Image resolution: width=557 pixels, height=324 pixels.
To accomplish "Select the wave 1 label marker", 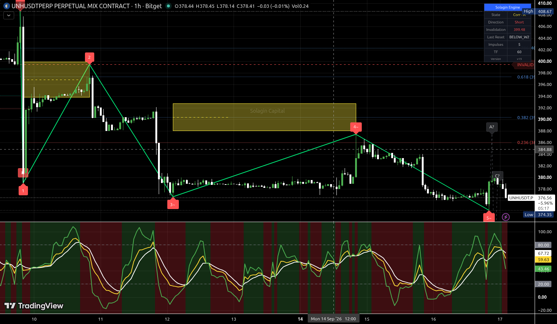I will tap(23, 190).
